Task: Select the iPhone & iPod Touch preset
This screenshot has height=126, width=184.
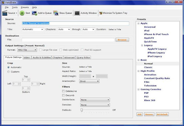Action: click(156, 34)
